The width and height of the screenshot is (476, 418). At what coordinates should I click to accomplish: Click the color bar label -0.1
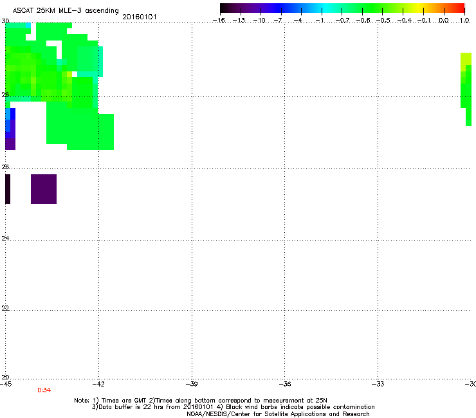424,21
